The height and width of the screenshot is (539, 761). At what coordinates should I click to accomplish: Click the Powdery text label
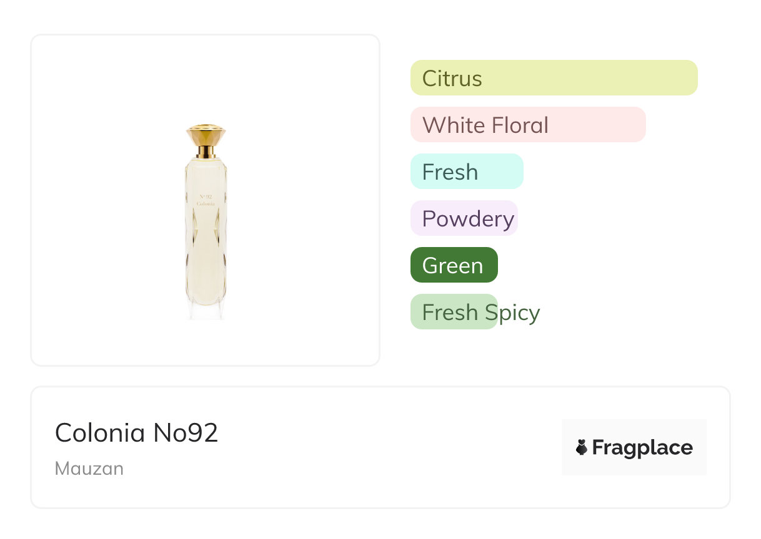(468, 219)
